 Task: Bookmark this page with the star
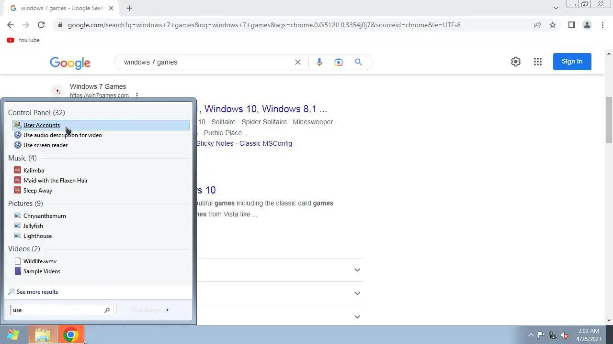(x=553, y=25)
